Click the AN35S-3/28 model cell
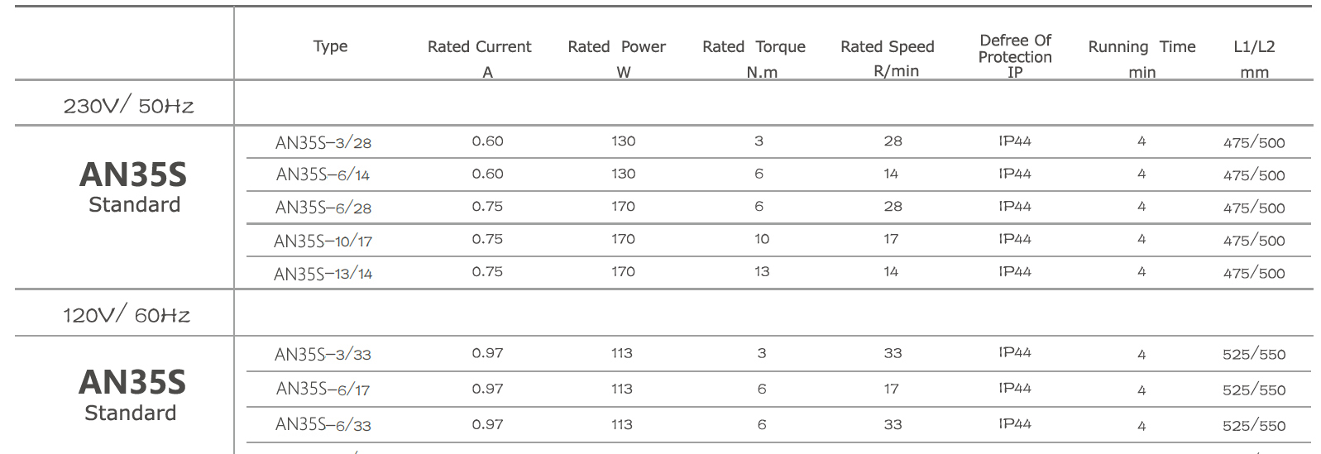1321x454 pixels. (323, 142)
